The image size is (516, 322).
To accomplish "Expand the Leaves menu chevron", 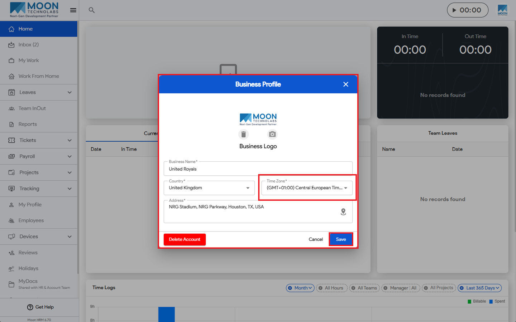I will coord(70,92).
